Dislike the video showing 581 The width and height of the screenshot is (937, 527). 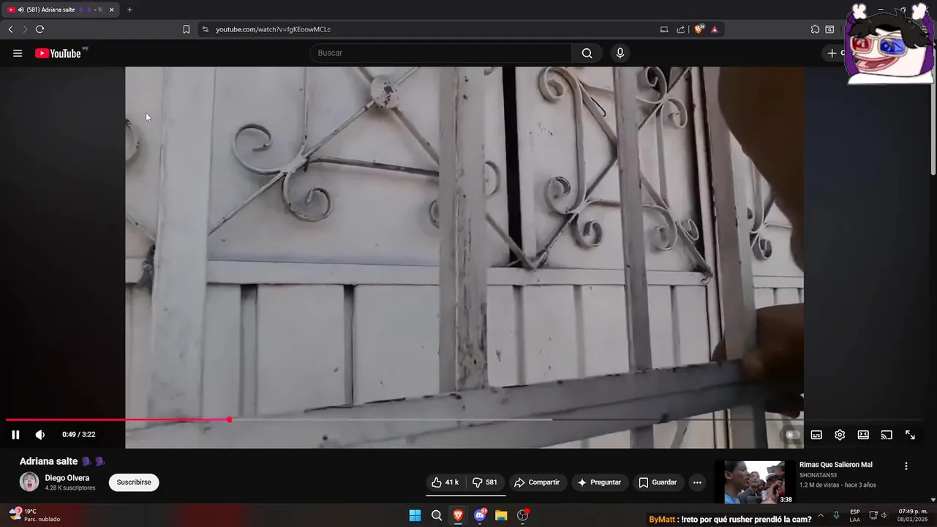pyautogui.click(x=486, y=482)
